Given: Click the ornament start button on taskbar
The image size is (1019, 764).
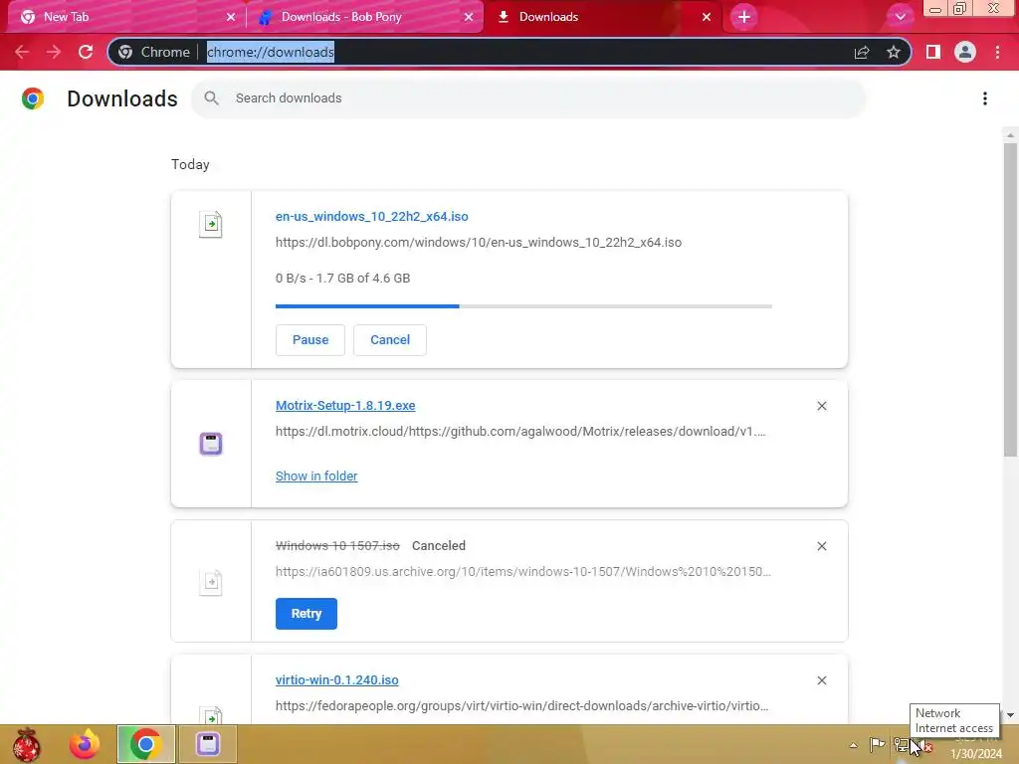Looking at the screenshot, I should 26,744.
